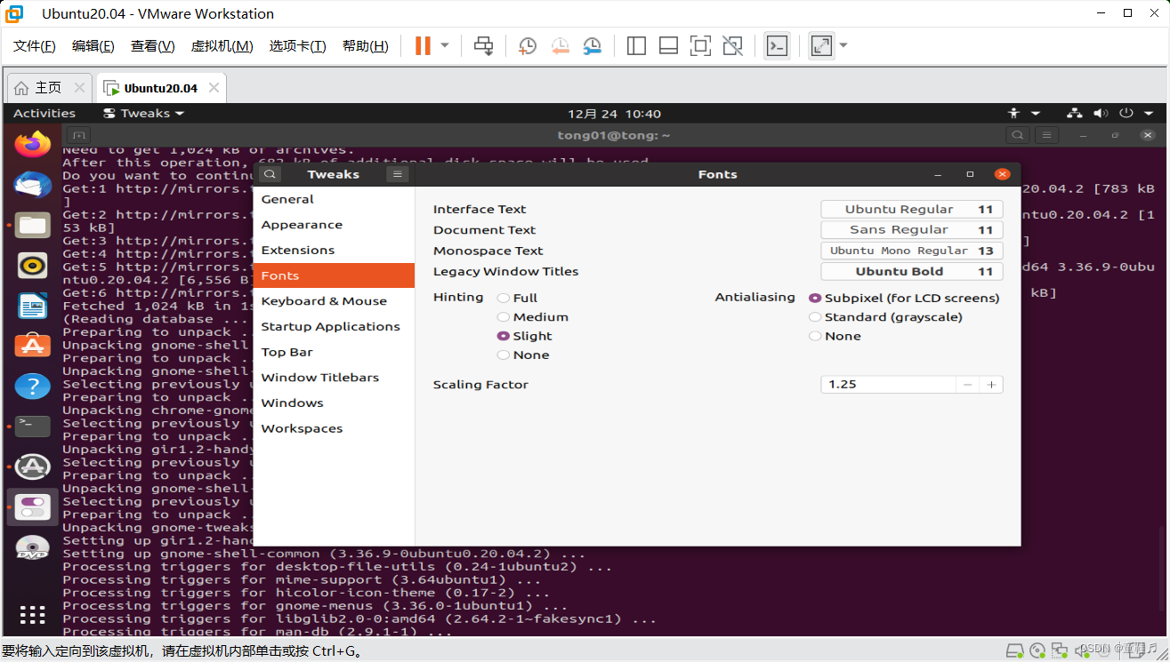Screen dimensions: 1170x662
Task: Select Top Bar in Tweaks sidebar
Action: click(x=335, y=352)
